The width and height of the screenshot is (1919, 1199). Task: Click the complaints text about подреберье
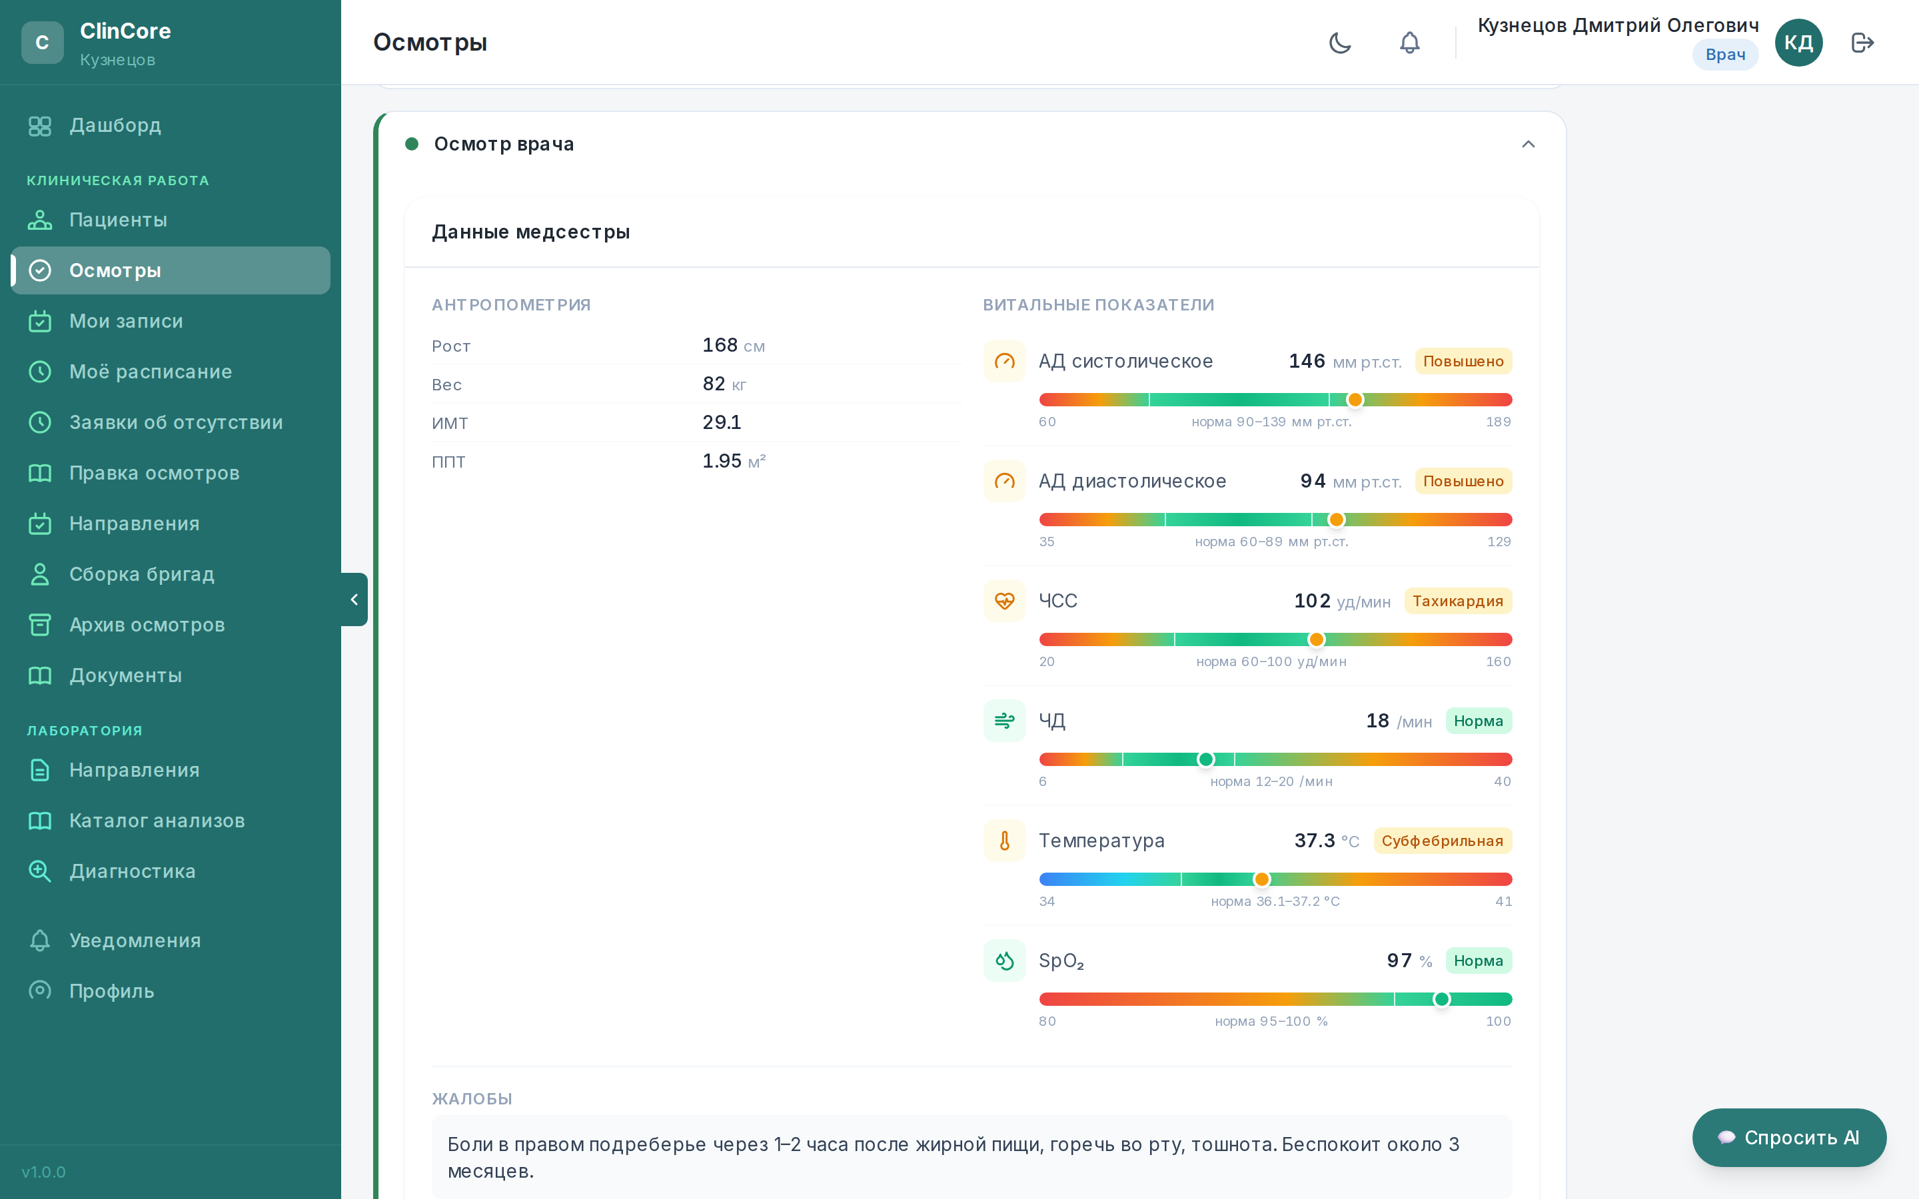click(971, 1157)
